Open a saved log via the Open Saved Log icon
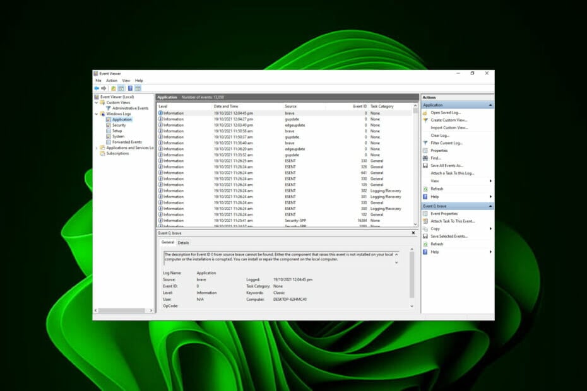The width and height of the screenshot is (587, 391). (425, 114)
